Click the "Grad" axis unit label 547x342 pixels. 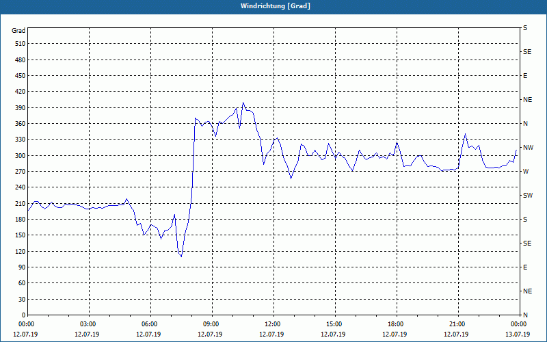click(x=18, y=31)
